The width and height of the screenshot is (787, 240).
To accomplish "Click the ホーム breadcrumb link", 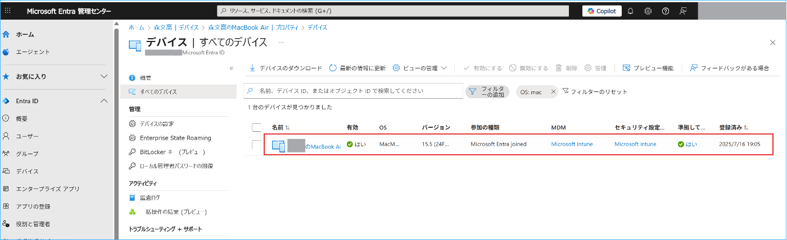I will coord(136,27).
